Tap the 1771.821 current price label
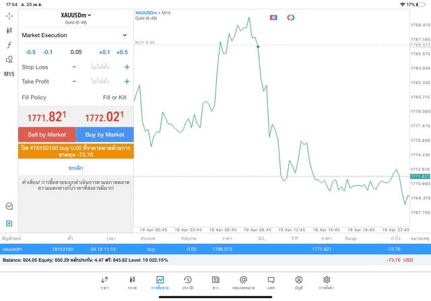Screen dimensions: 431x301 (x=420, y=176)
